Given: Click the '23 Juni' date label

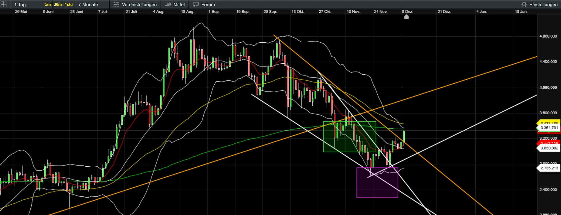Looking at the screenshot, I should point(77,12).
